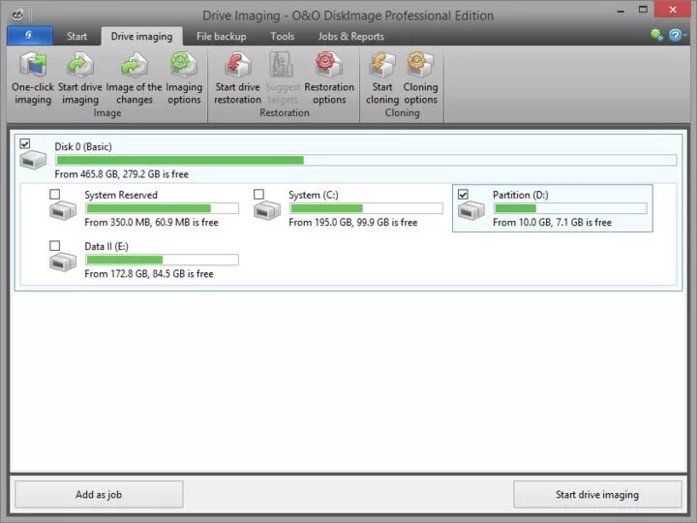Click the greyed Suggest targets icon
This screenshot has height=523, width=697.
[x=282, y=66]
